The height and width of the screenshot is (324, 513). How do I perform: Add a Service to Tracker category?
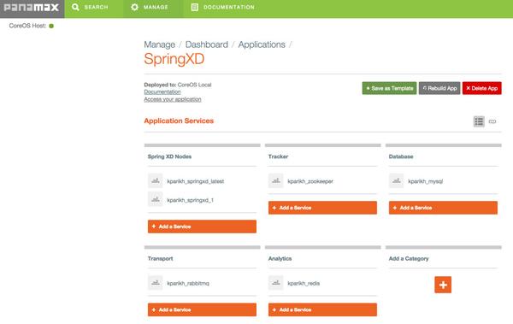[x=322, y=208]
